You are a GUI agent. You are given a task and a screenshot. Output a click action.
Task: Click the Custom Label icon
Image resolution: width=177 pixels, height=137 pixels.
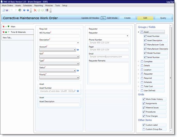coord(144,125)
